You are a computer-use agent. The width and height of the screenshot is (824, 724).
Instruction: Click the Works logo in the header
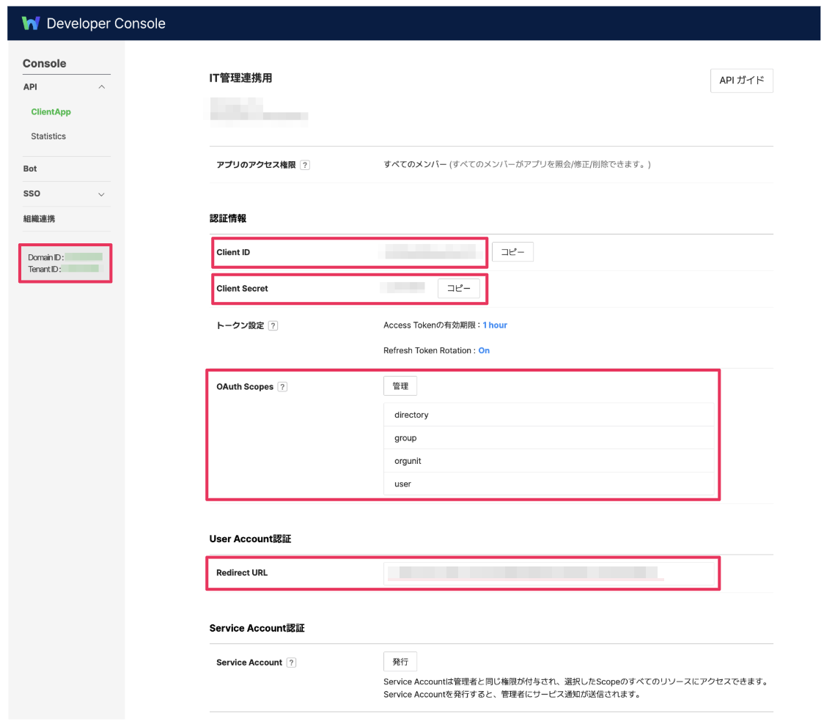click(x=31, y=23)
